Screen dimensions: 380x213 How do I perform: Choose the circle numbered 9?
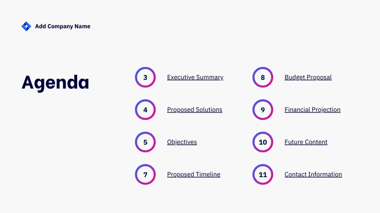pos(263,110)
